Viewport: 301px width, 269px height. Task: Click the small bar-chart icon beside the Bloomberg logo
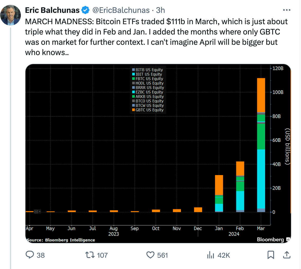287,240
